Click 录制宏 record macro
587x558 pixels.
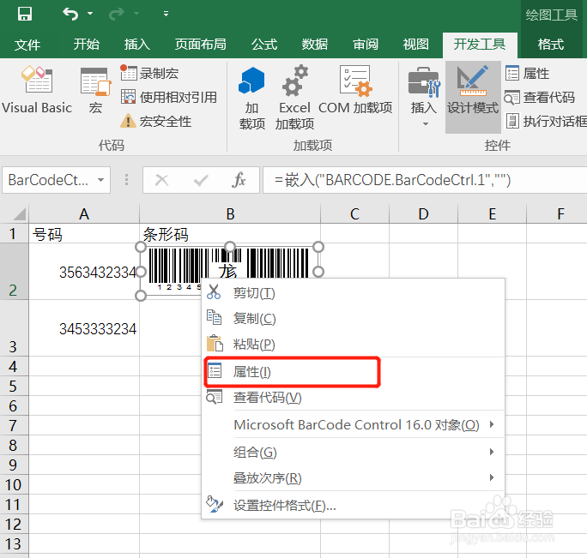coord(149,74)
